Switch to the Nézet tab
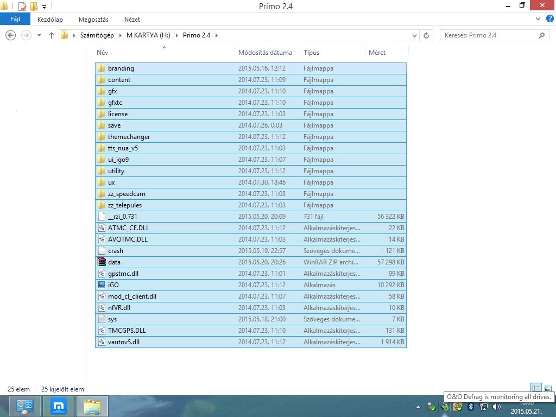 coord(132,20)
